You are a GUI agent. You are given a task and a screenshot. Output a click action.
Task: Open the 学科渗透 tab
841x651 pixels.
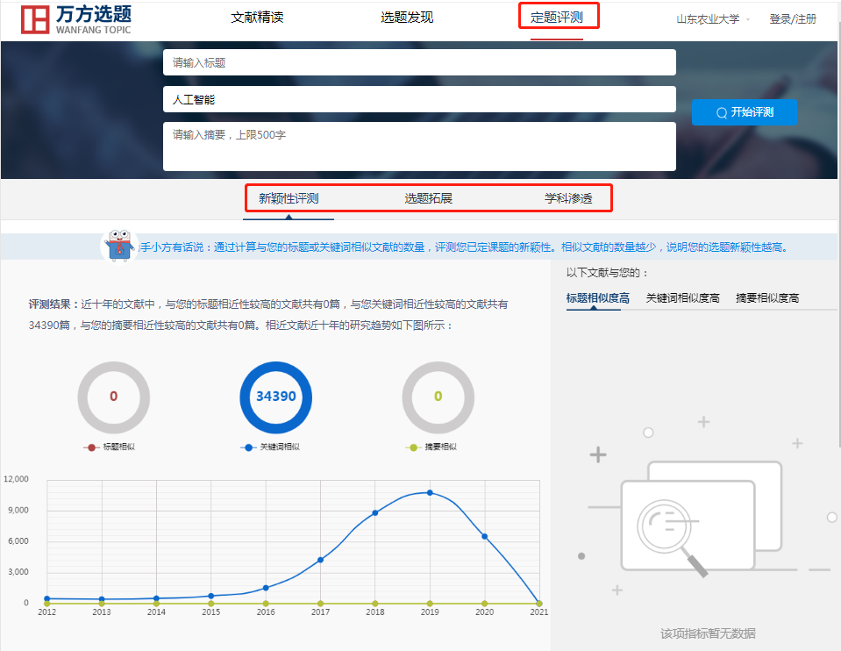pos(568,198)
